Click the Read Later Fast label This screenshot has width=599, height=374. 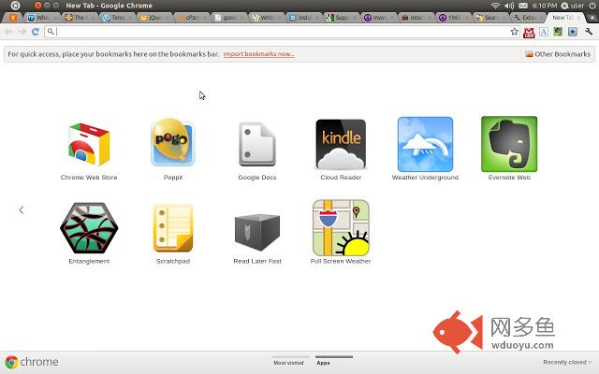[x=257, y=261]
